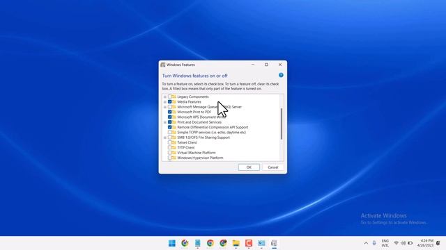This screenshot has height=250, width=446.
Task: Click the Windows Hypervisor Platform folder icon
Action: (x=174, y=158)
